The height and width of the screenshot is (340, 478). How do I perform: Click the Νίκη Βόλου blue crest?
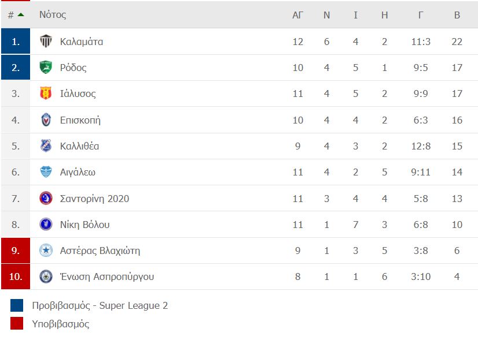coord(46,224)
